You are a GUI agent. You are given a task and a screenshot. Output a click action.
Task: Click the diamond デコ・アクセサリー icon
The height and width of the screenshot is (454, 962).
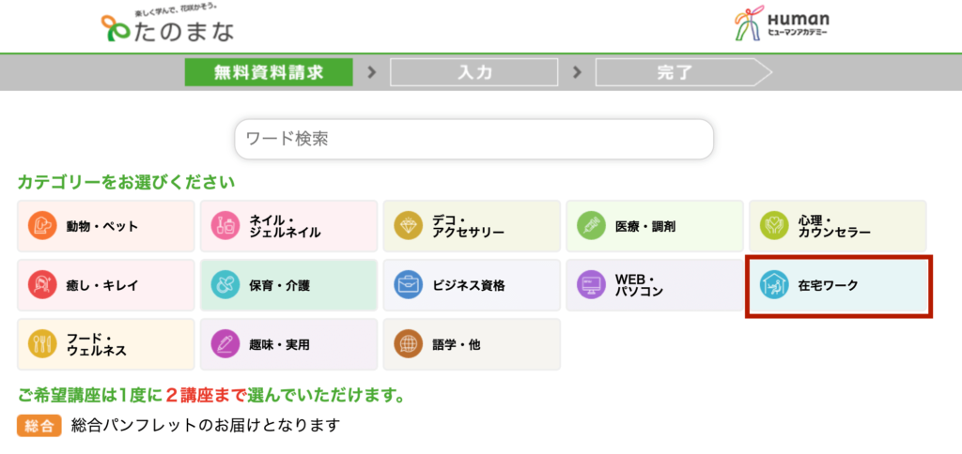408,226
